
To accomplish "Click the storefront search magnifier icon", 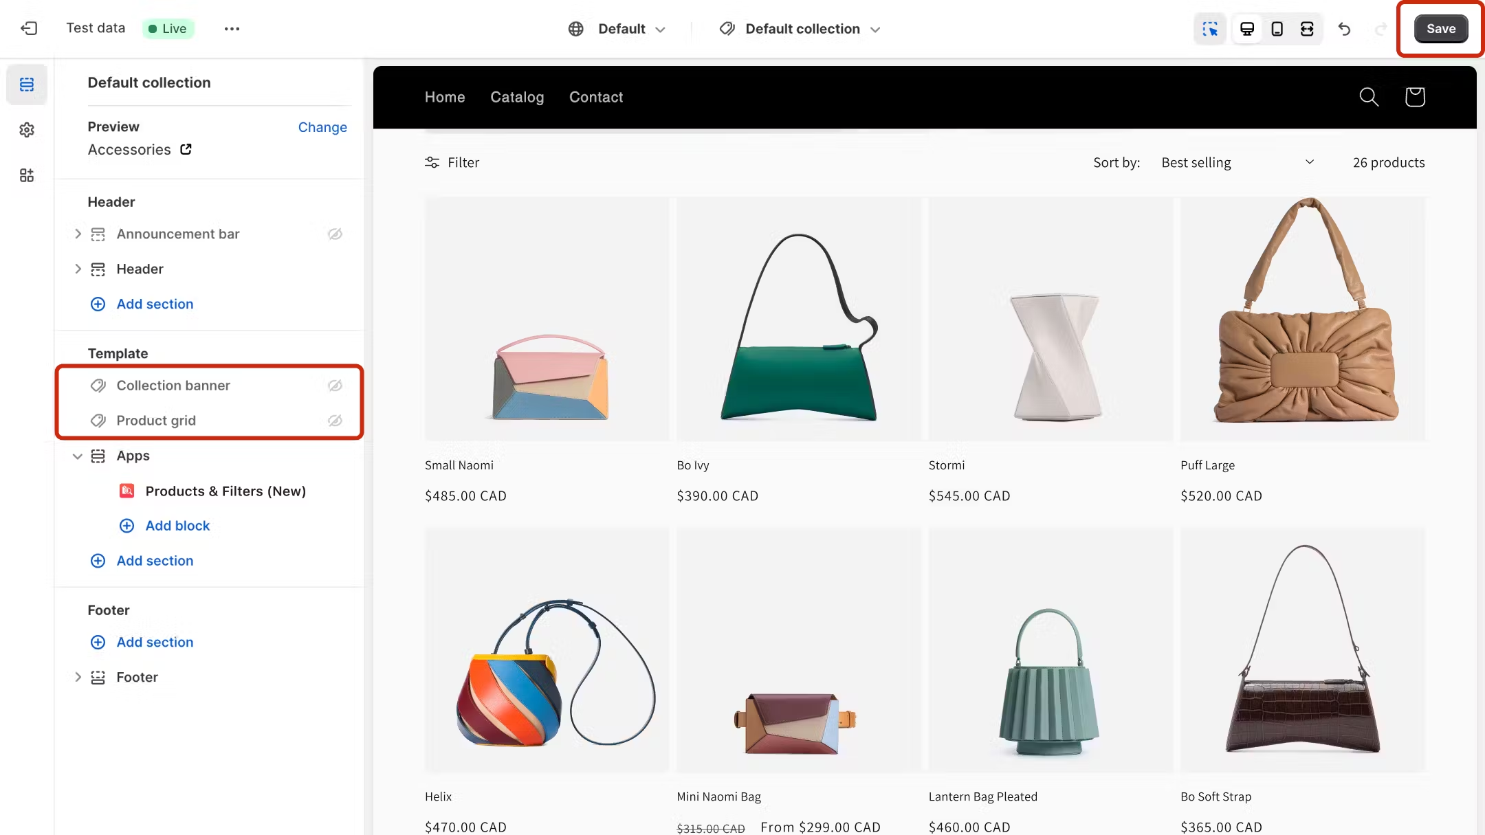I will click(1369, 97).
